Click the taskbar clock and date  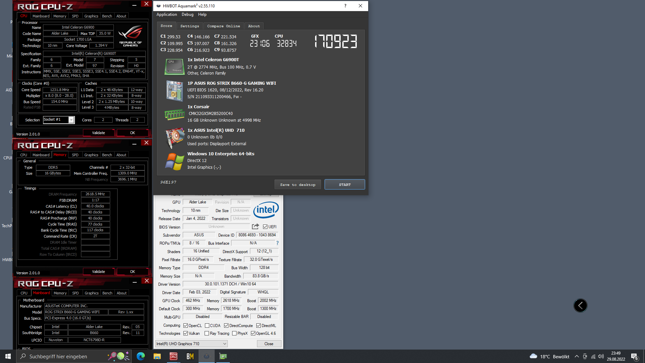(x=616, y=356)
